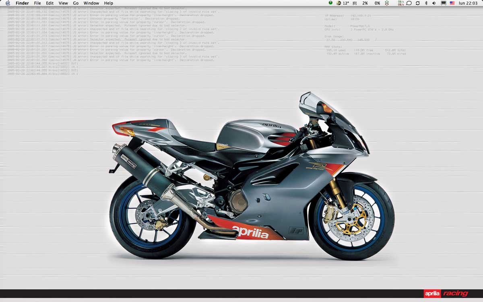
Task: Open the volume speaker menu
Action: [x=434, y=3]
